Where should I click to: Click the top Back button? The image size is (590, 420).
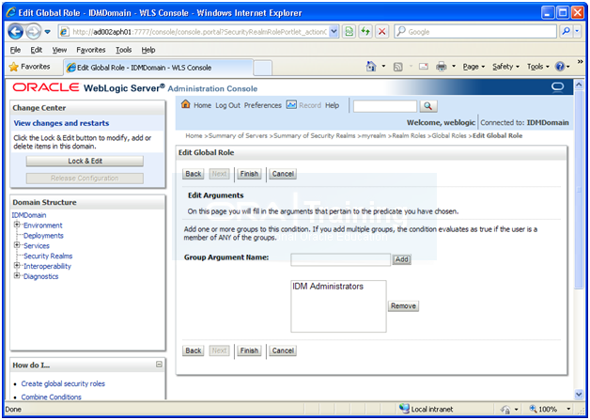193,174
